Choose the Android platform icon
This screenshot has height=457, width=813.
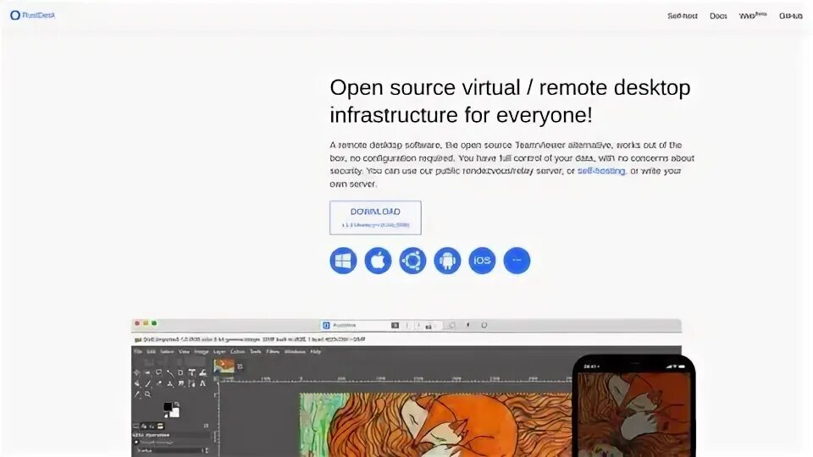(447, 261)
